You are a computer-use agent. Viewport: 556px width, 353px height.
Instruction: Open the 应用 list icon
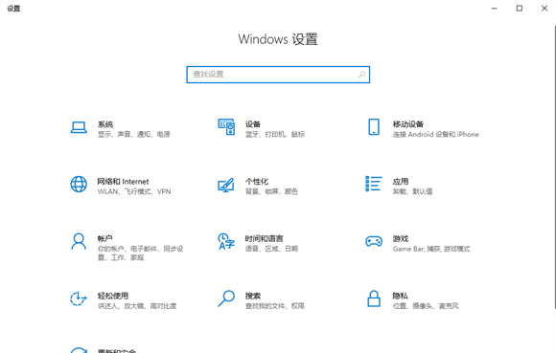pos(374,184)
